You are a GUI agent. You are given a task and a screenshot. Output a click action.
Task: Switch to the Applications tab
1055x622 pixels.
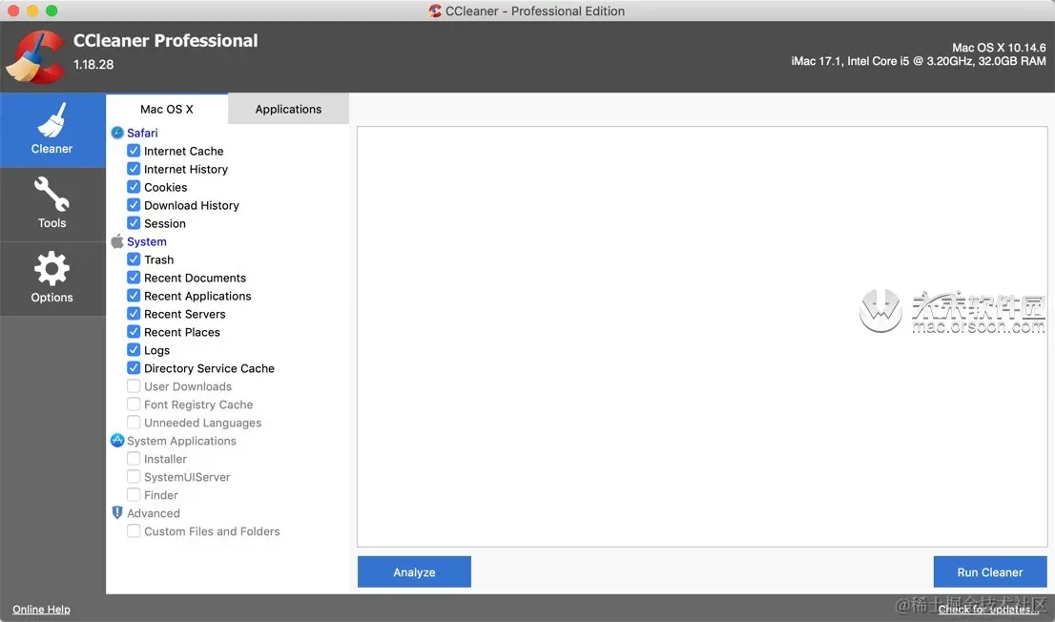click(x=288, y=109)
